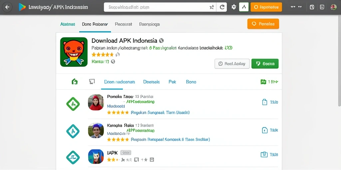Click the IAPK app thumbnail
Screen dimensions: 341x170
[96, 157]
